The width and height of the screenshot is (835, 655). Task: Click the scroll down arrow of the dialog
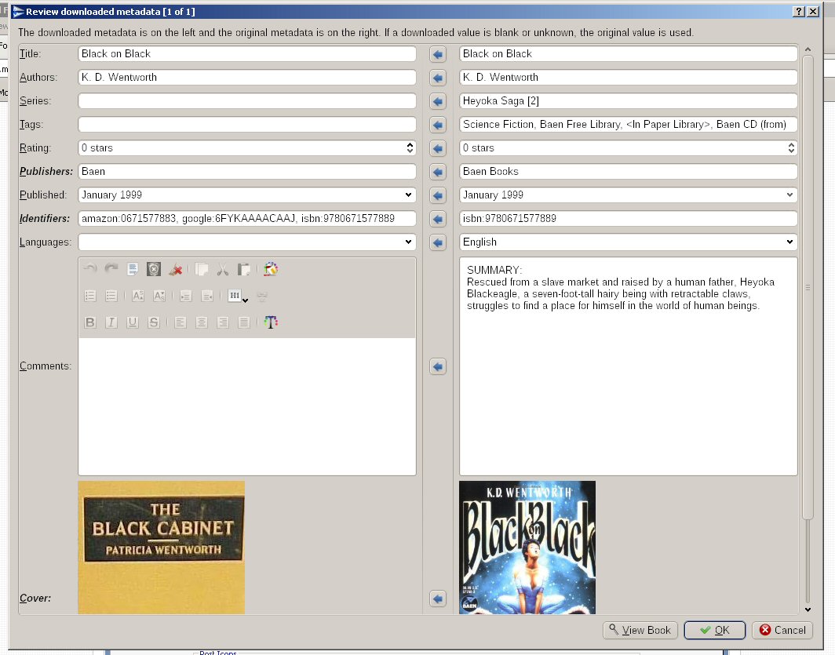(x=808, y=610)
